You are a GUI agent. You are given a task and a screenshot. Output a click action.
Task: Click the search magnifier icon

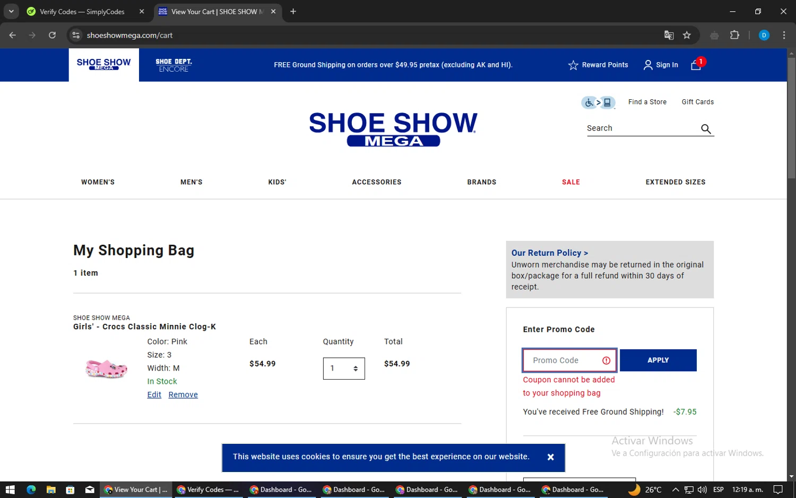(706, 128)
